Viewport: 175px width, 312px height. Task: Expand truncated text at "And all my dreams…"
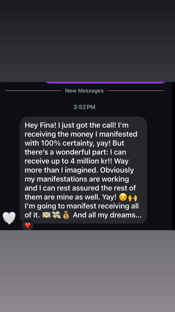click(x=107, y=215)
